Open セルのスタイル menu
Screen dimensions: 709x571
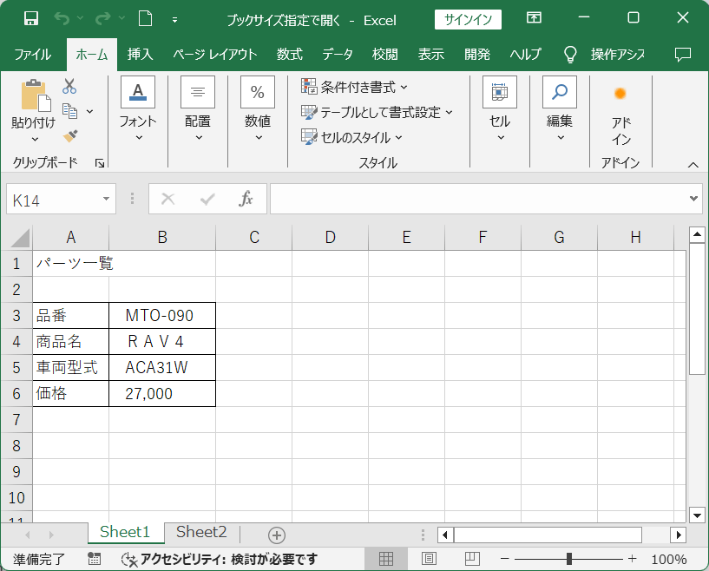351,137
